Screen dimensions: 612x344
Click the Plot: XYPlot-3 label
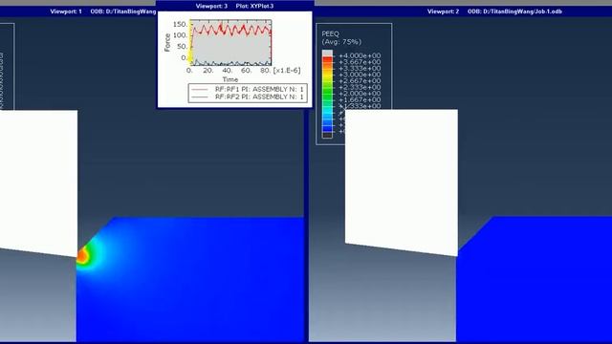pos(254,6)
